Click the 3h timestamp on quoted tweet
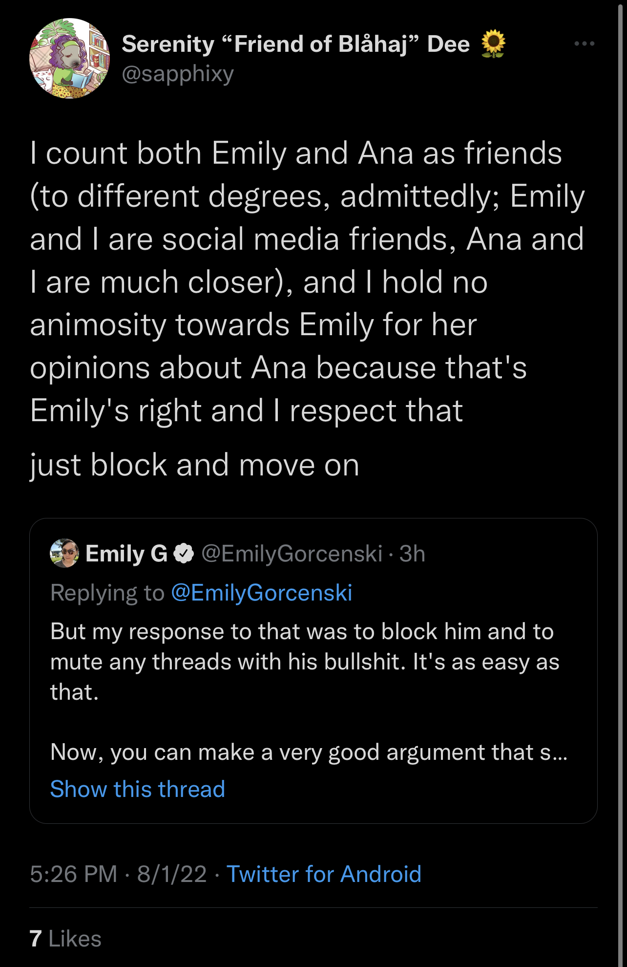 (412, 554)
